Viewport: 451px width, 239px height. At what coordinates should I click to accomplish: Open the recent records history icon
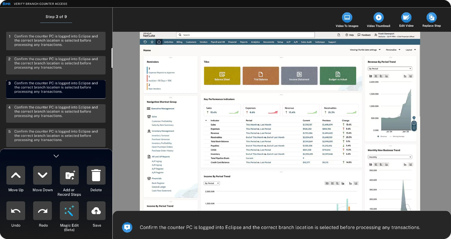145,42
